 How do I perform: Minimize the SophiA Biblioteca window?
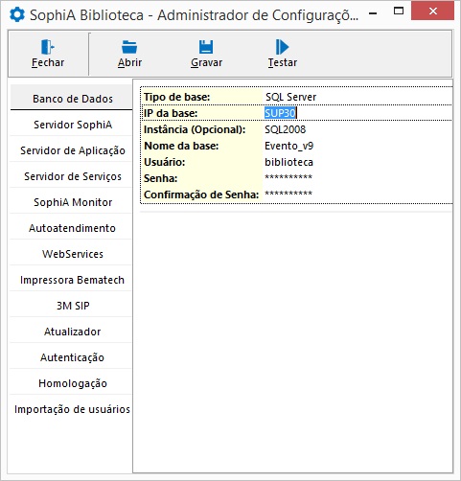[x=373, y=12]
